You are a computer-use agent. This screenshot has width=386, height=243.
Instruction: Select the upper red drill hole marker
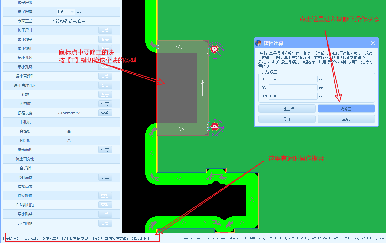[x=215, y=48]
